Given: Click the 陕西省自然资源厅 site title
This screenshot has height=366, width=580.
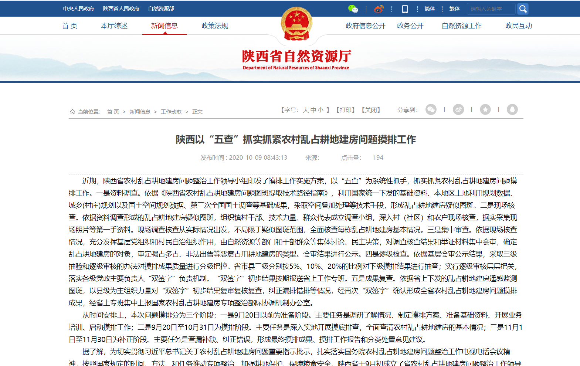Looking at the screenshot, I should 296,56.
